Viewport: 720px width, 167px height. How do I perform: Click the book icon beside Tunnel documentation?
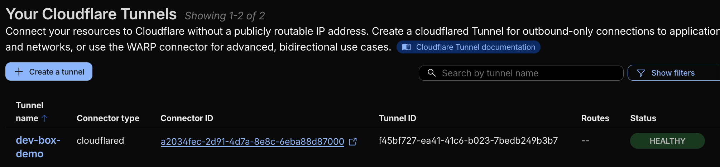(407, 47)
